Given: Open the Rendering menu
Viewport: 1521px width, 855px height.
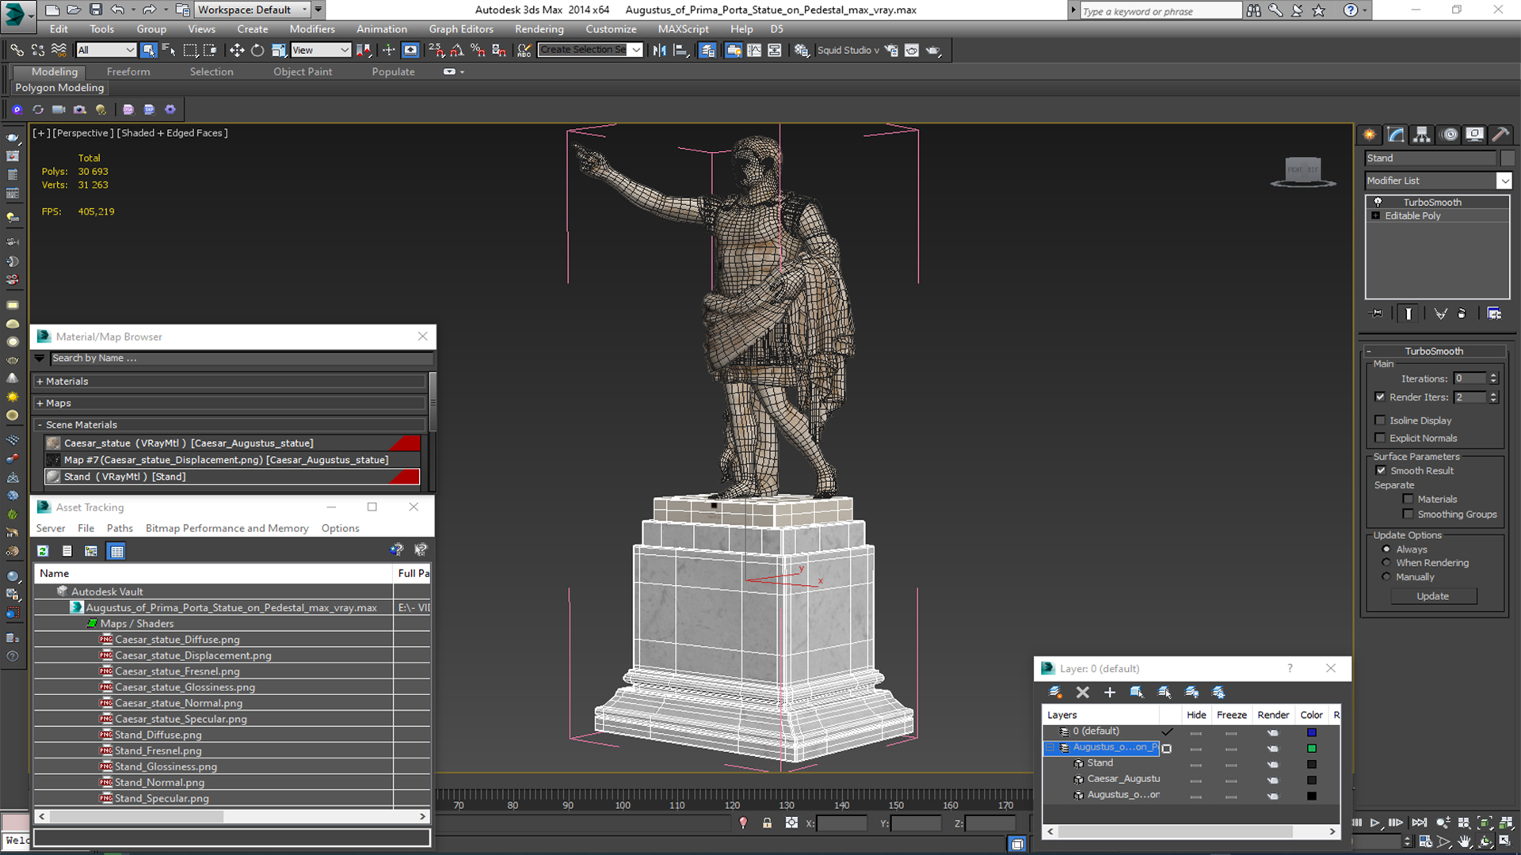Looking at the screenshot, I should coord(539,28).
